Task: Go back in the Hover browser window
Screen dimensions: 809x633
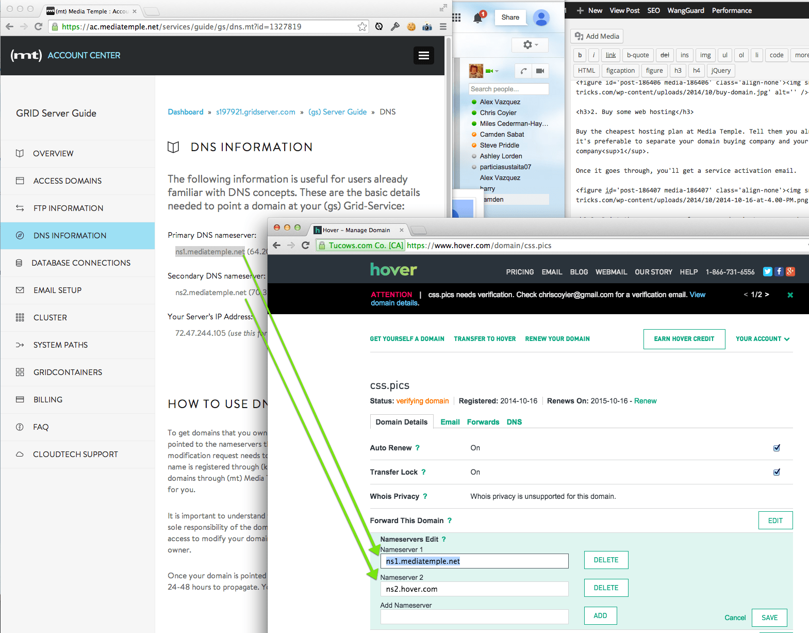Action: [x=276, y=245]
